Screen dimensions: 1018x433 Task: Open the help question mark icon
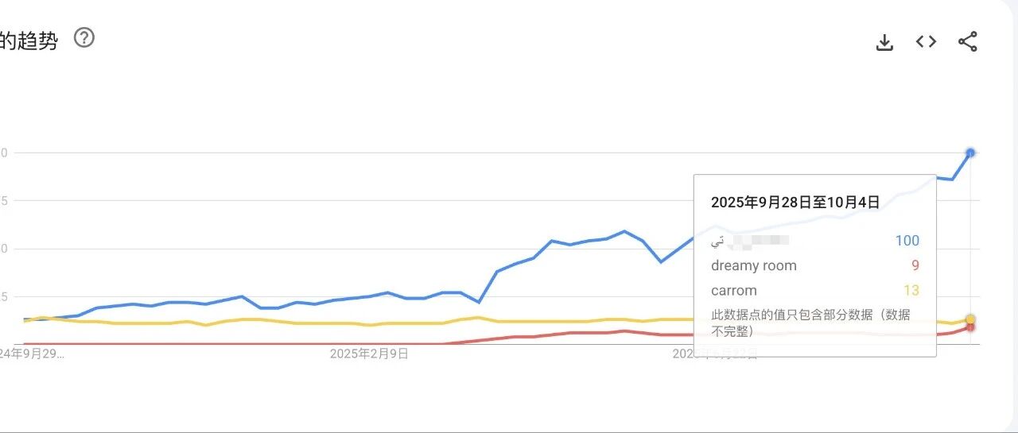84,38
